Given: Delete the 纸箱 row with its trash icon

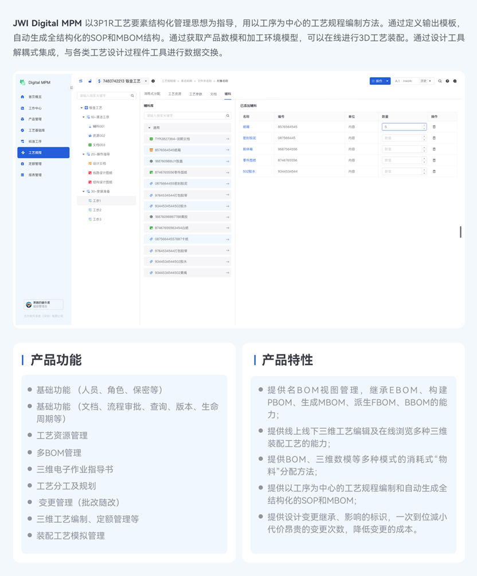Looking at the screenshot, I should (434, 127).
